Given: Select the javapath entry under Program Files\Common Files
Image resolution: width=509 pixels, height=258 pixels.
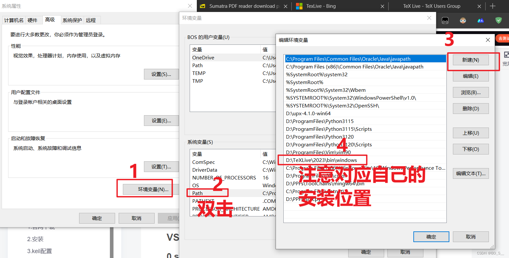Looking at the screenshot, I should 365,59.
